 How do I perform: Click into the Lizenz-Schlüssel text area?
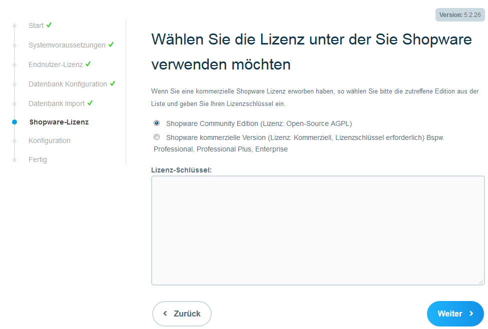coord(318,230)
